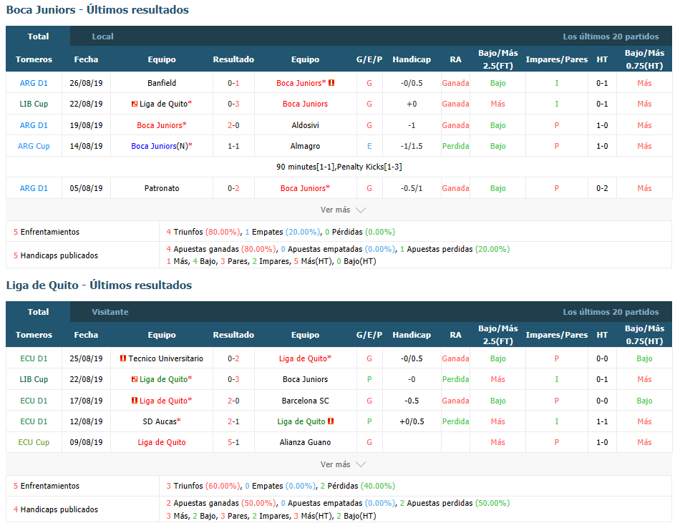Click Boca Juniors* in the Patronato row
685x528 pixels.
pos(305,188)
